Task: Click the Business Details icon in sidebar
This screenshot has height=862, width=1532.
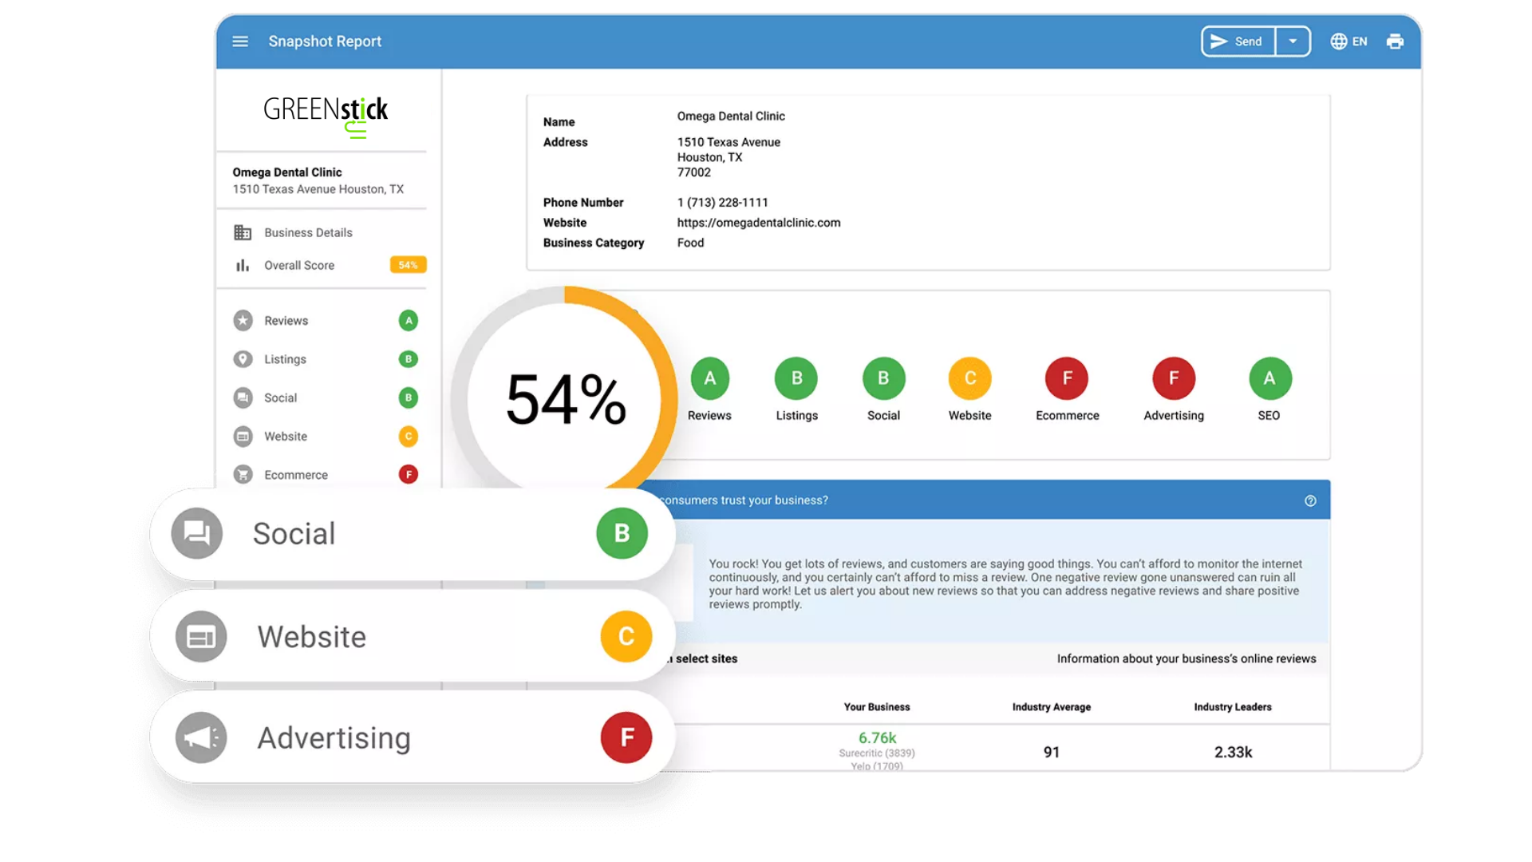Action: click(x=243, y=231)
